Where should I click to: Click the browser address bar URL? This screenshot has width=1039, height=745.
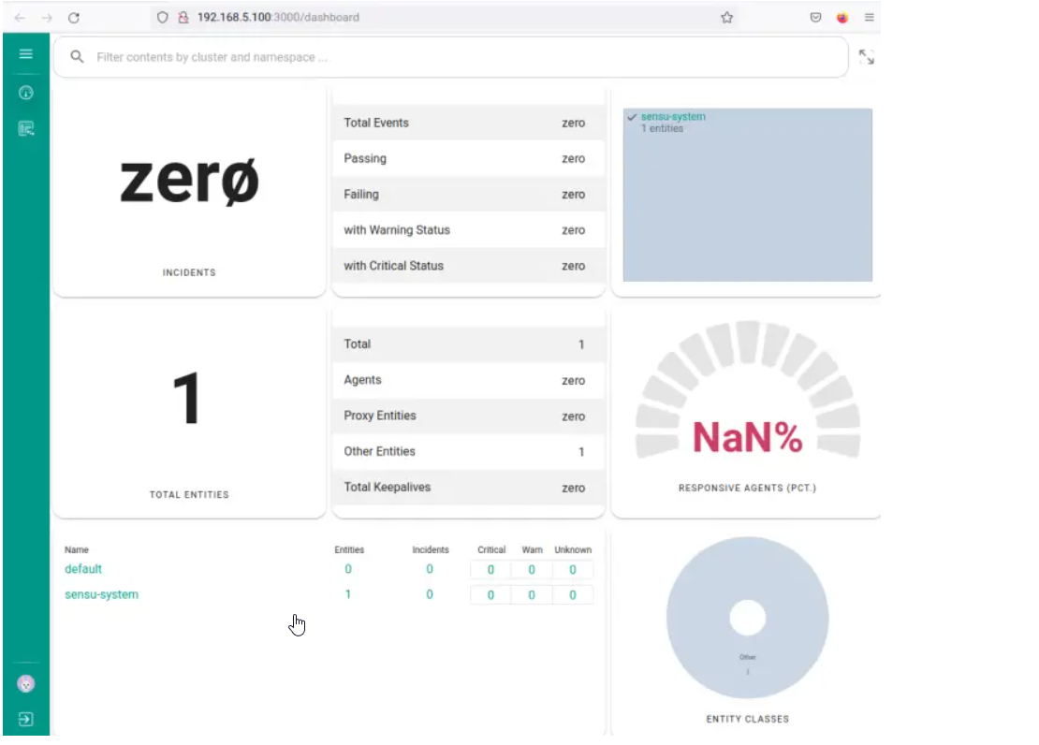[278, 17]
